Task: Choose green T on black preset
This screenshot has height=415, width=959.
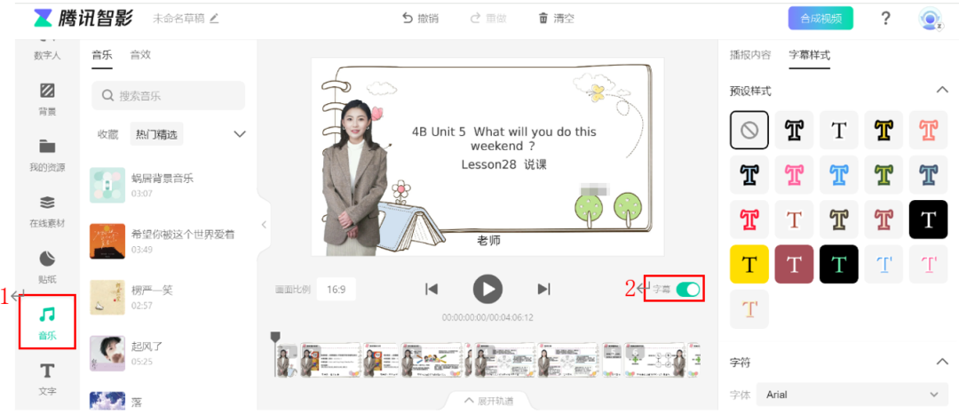Action: [839, 265]
